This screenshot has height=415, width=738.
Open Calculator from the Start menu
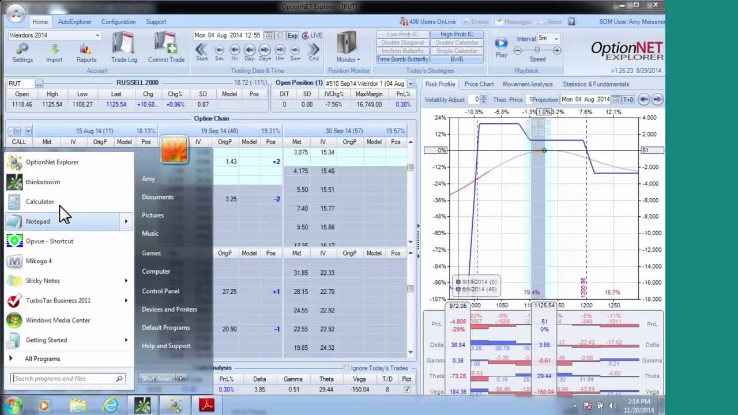coord(69,202)
